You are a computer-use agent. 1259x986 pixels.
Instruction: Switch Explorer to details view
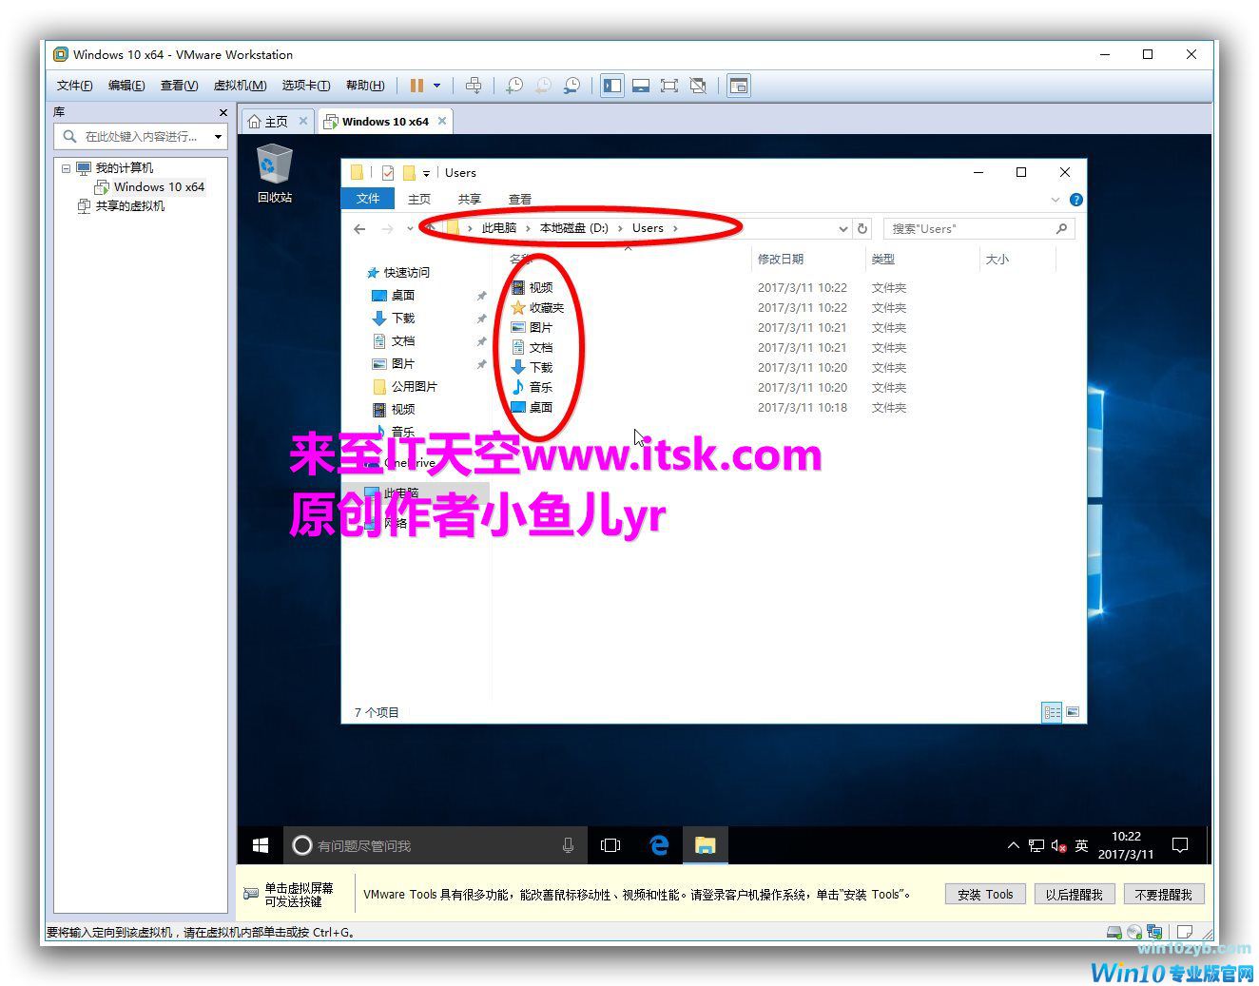[1052, 712]
